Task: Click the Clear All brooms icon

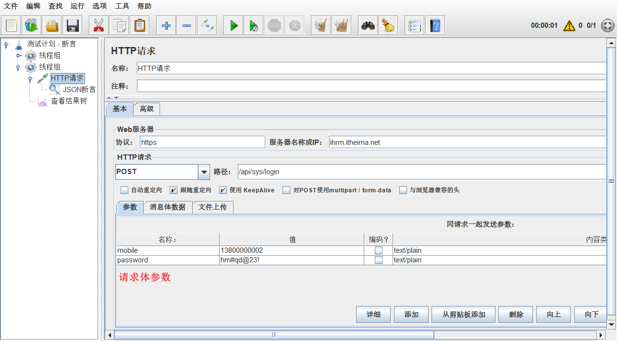Action: coord(341,25)
